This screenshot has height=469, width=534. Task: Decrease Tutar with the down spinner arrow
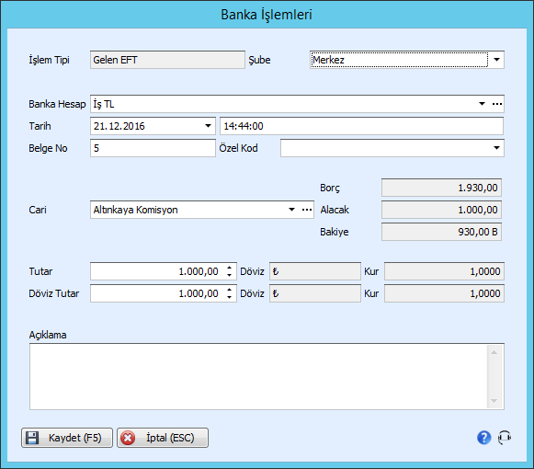tap(230, 275)
